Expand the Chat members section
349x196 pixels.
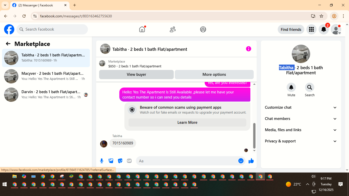[x=301, y=119]
